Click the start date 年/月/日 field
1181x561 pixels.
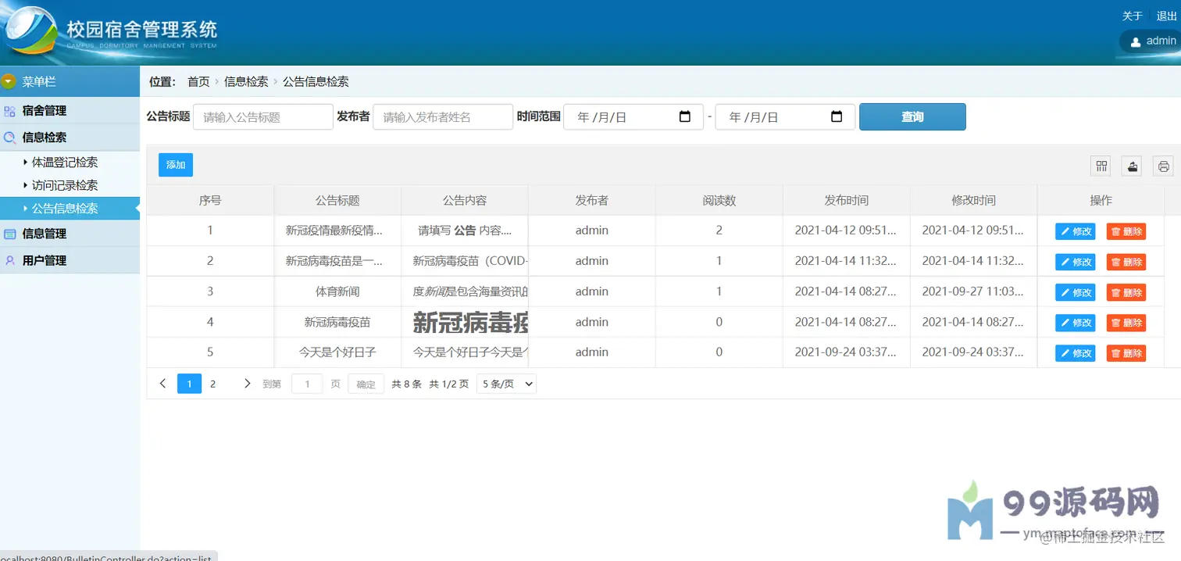[633, 117]
